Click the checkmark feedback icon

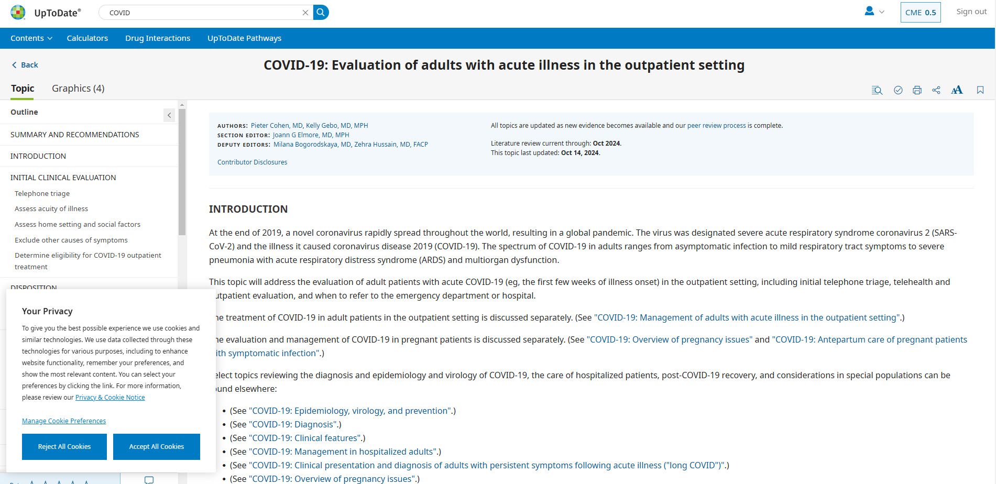(x=898, y=90)
